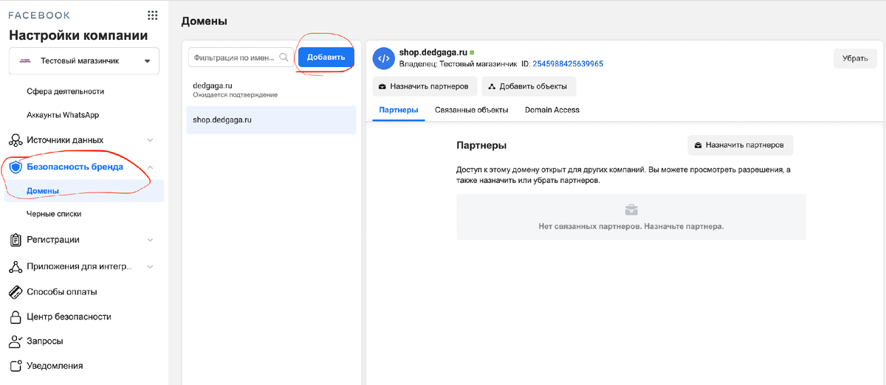The width and height of the screenshot is (886, 385).
Task: Open Черные списки menu item
Action: click(54, 214)
